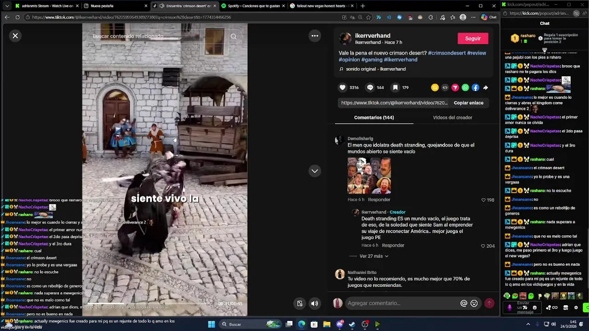589x331 pixels.
Task: Open volume control in system tray
Action: (x=553, y=324)
